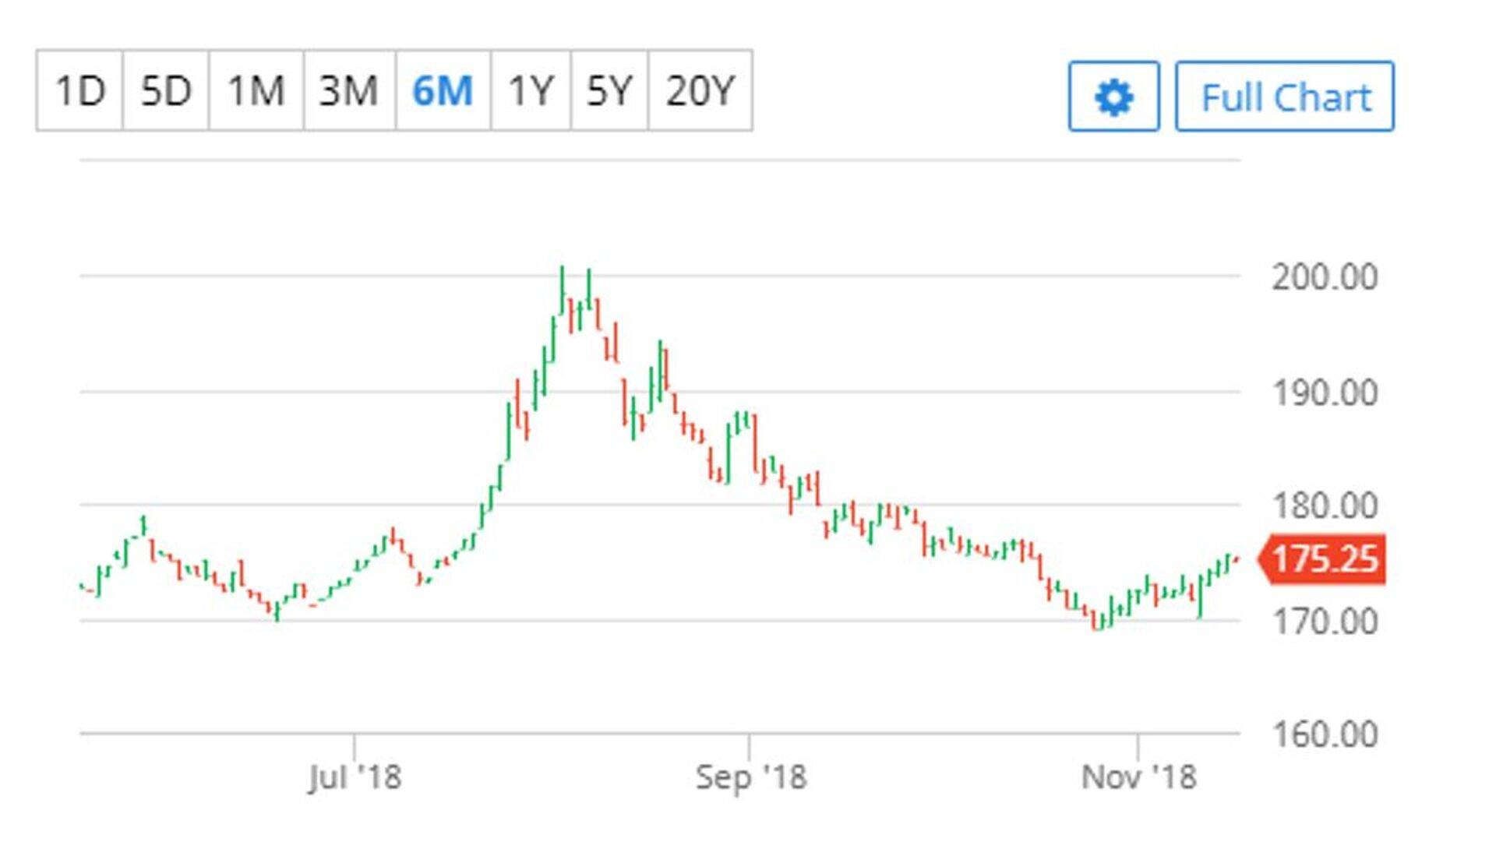
Task: Click the active 6M range tab
Action: (x=443, y=90)
